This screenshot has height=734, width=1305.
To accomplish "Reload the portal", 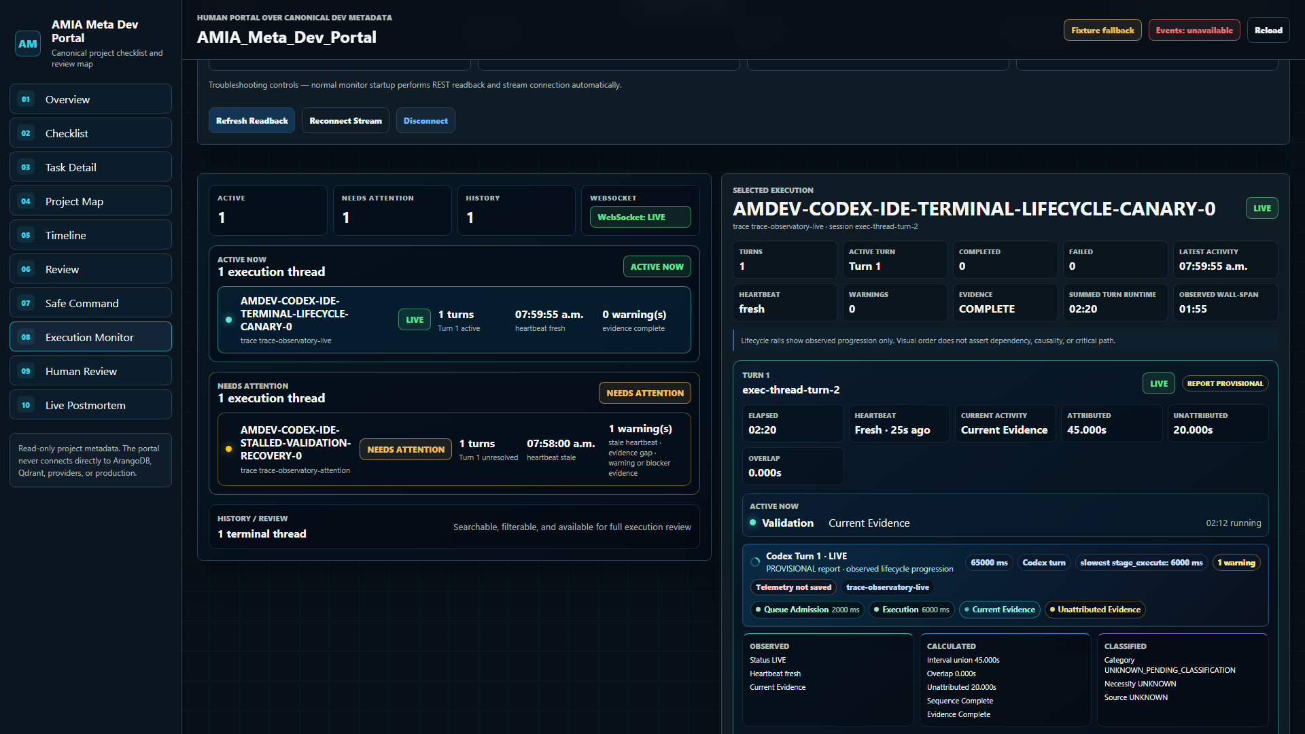I will [x=1268, y=31].
